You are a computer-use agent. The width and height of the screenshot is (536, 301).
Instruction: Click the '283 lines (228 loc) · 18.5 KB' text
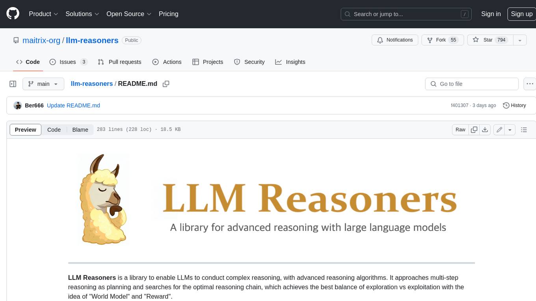coord(139,130)
